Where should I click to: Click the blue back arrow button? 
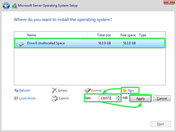pyautogui.click(x=6, y=6)
